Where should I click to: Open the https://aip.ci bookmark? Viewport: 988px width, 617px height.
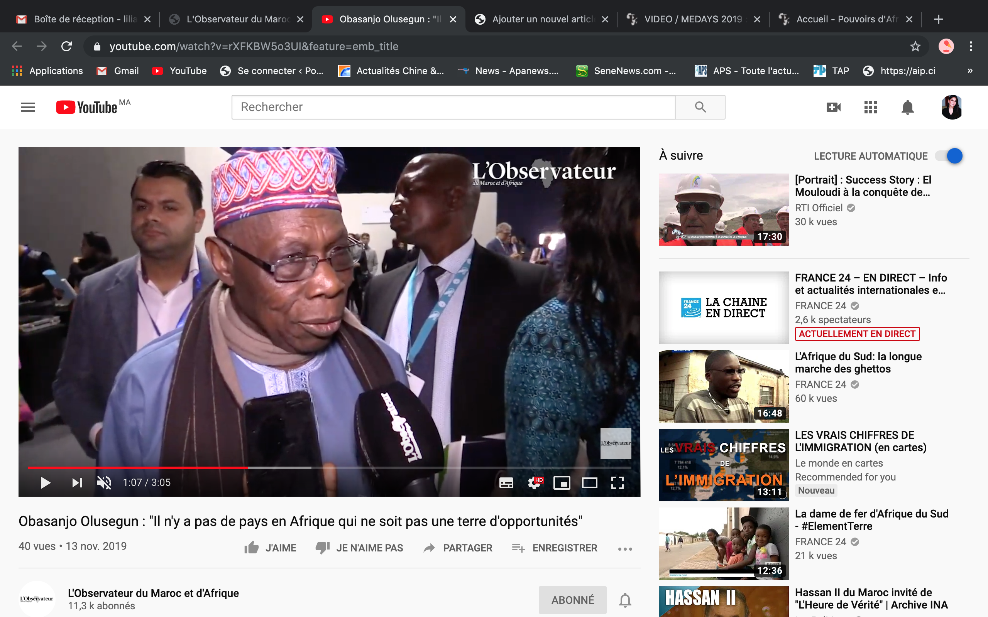tap(899, 71)
